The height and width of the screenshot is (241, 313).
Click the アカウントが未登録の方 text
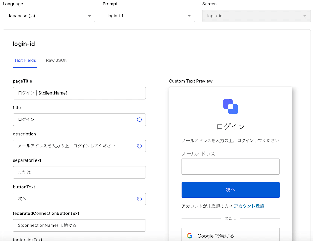[x=205, y=206]
